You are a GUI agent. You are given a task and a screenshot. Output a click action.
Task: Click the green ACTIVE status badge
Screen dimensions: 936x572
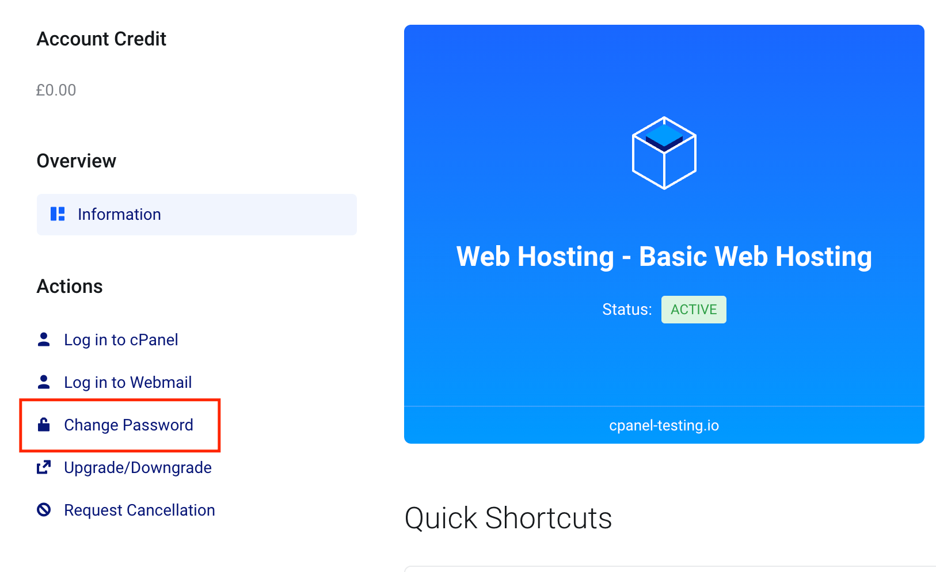pos(694,310)
